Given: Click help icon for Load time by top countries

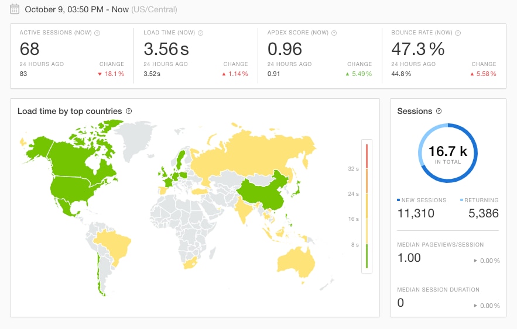Looking at the screenshot, I should [129, 111].
